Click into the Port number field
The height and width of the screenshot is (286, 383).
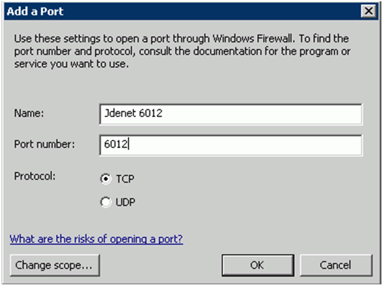tap(231, 145)
